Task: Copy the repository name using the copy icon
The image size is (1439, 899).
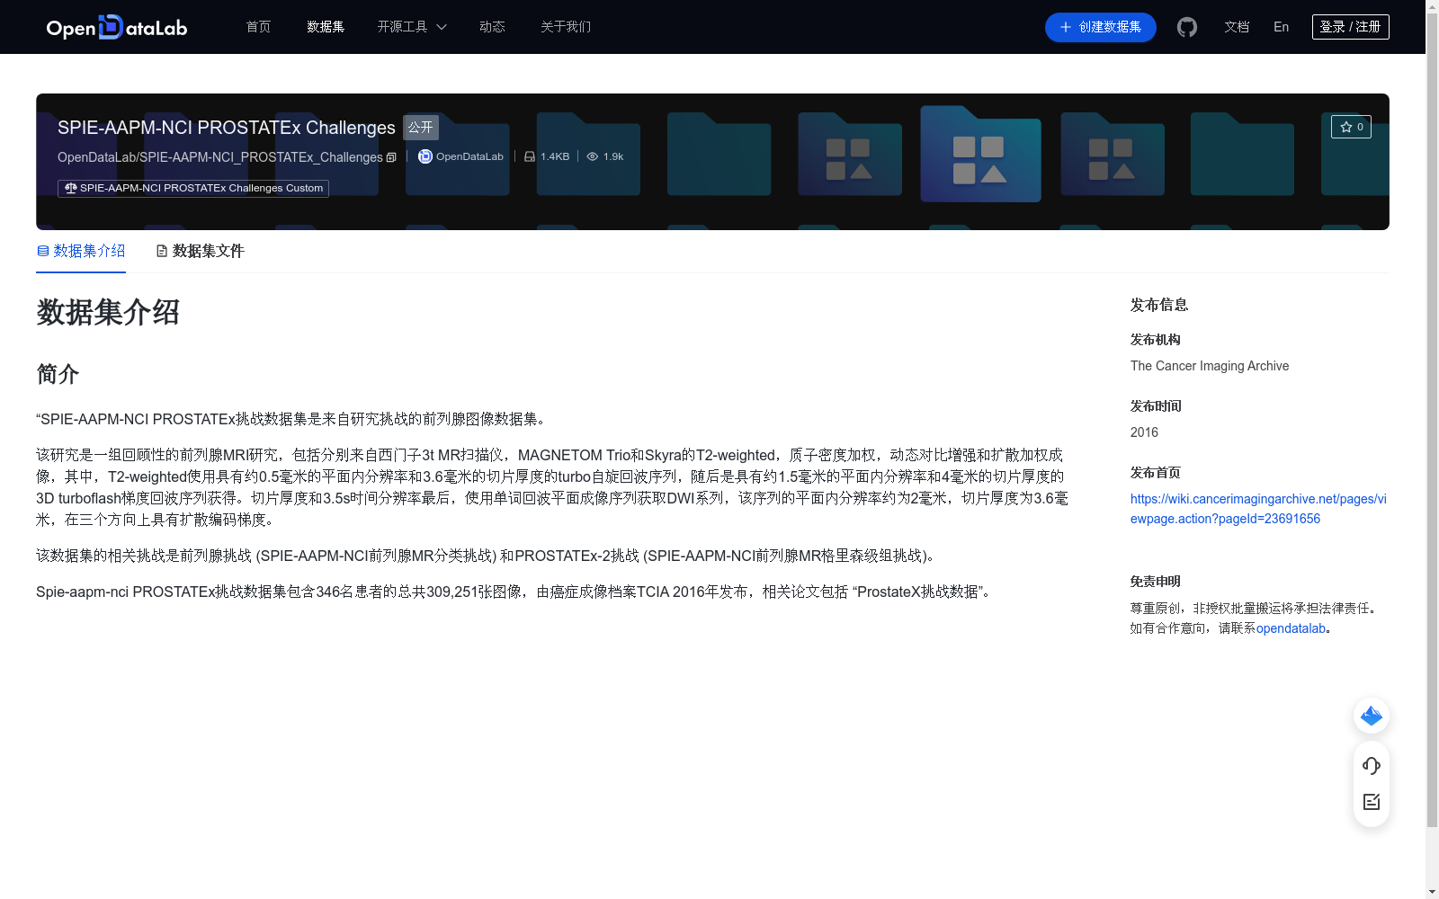Action: pyautogui.click(x=391, y=156)
